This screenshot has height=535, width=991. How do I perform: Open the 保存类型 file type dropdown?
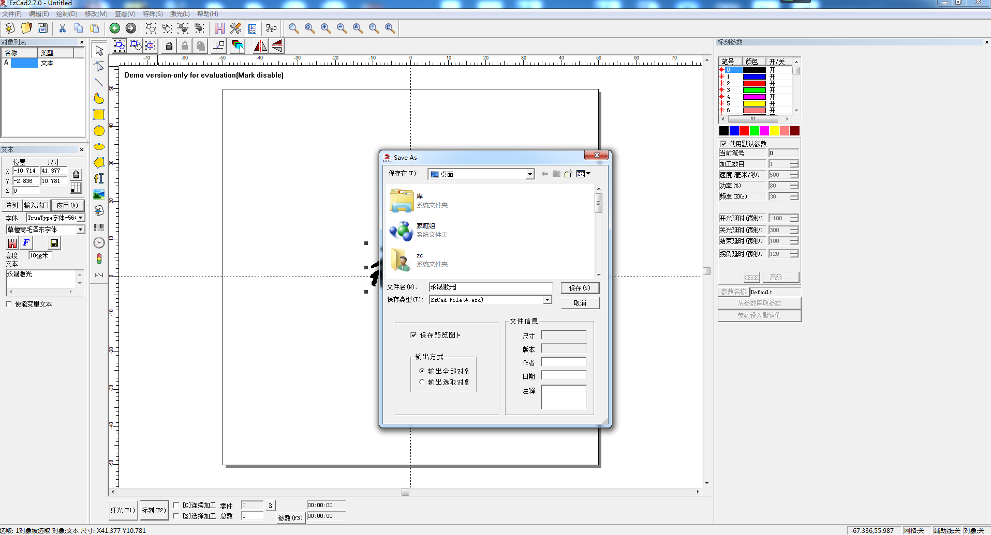pos(547,300)
